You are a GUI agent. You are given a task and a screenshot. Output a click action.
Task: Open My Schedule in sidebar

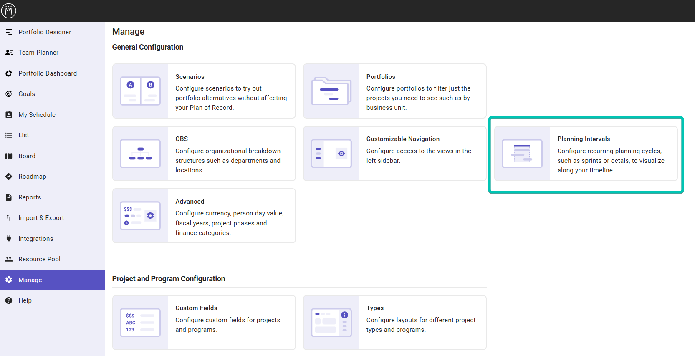[37, 115]
